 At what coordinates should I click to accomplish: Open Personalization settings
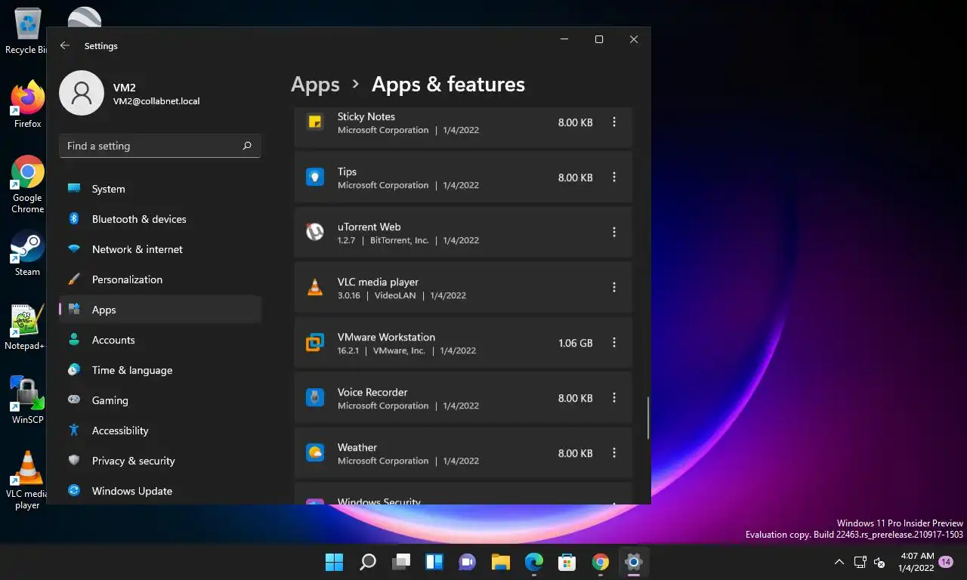tap(160, 279)
